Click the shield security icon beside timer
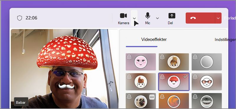 point(19,18)
